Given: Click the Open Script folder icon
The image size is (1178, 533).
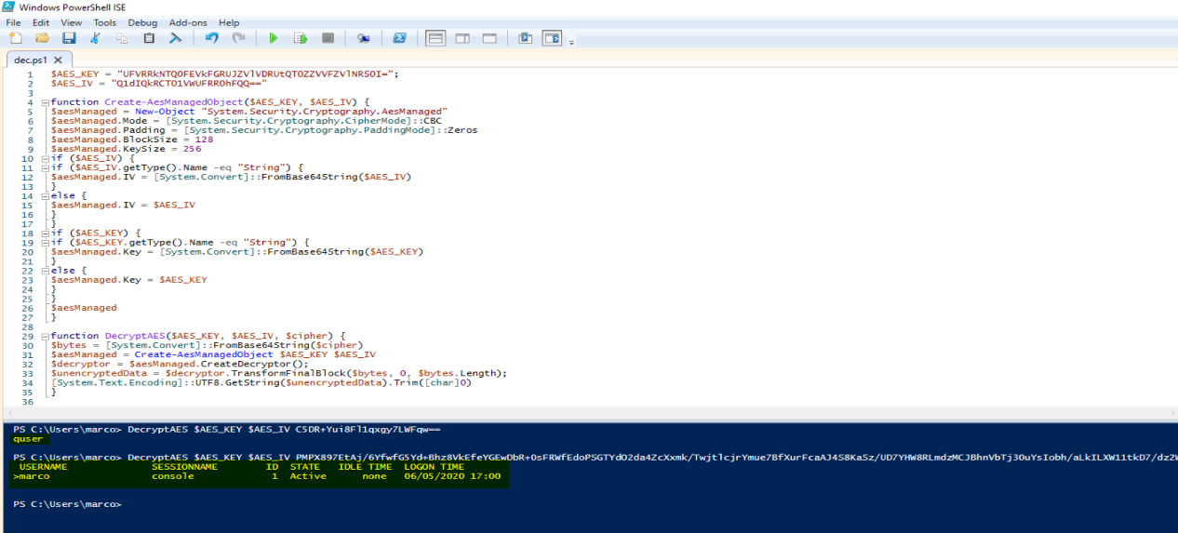Looking at the screenshot, I should tap(42, 38).
